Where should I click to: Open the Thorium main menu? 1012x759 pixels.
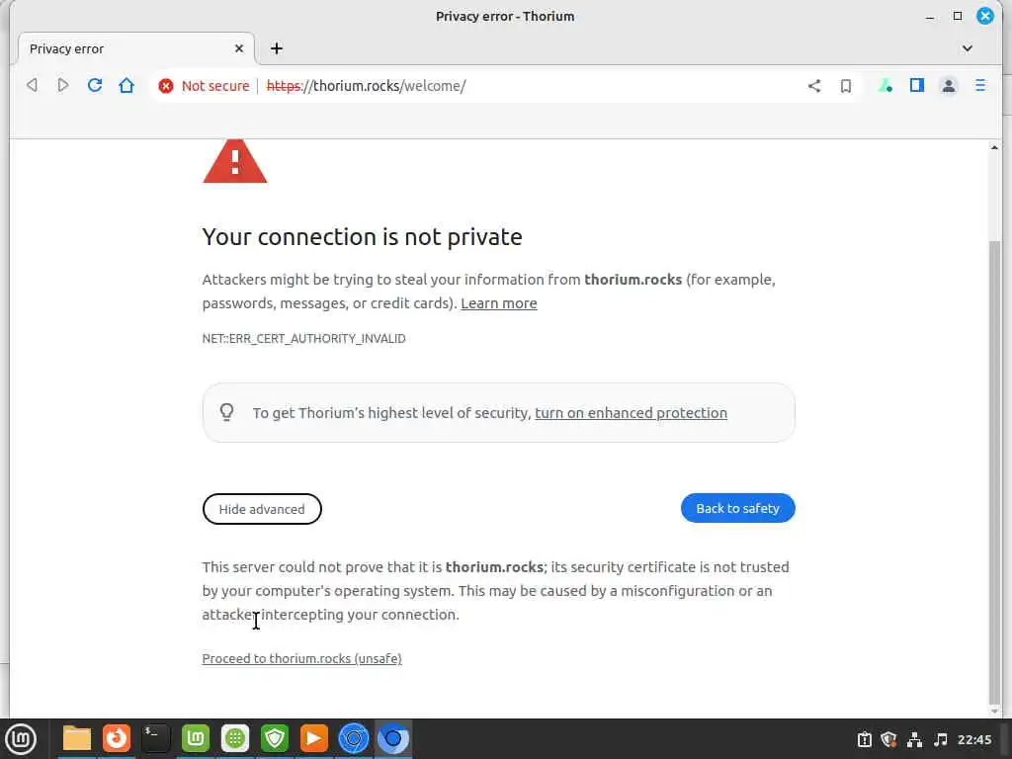(980, 86)
